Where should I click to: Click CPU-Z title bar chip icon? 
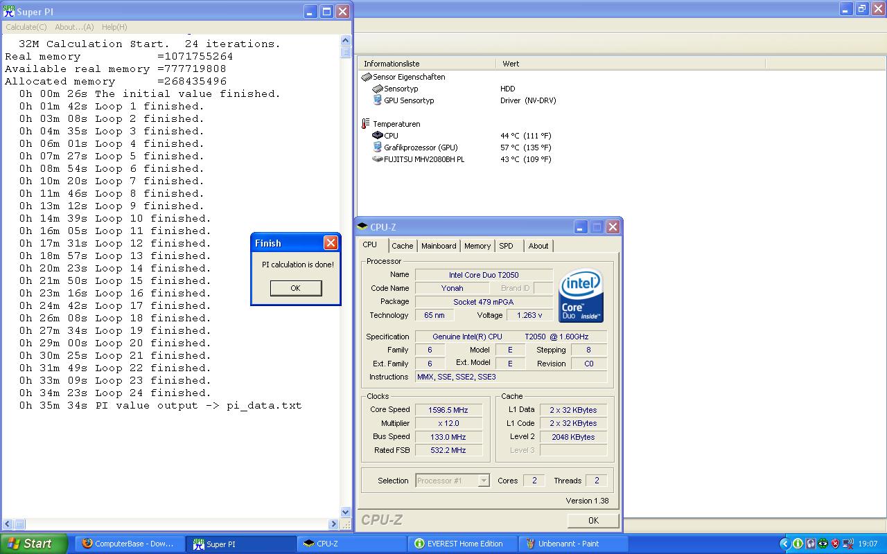(x=362, y=226)
